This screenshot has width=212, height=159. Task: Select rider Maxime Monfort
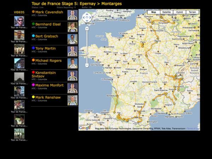(49, 85)
